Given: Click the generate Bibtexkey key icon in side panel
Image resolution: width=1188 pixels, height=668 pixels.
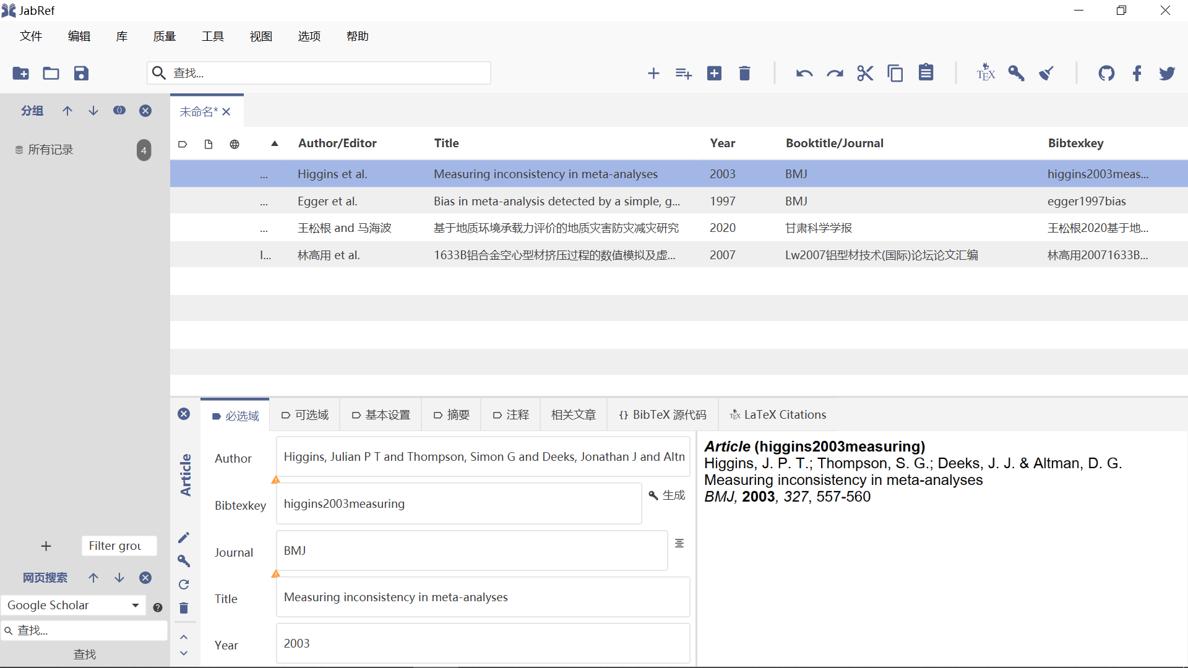Looking at the screenshot, I should (x=184, y=561).
